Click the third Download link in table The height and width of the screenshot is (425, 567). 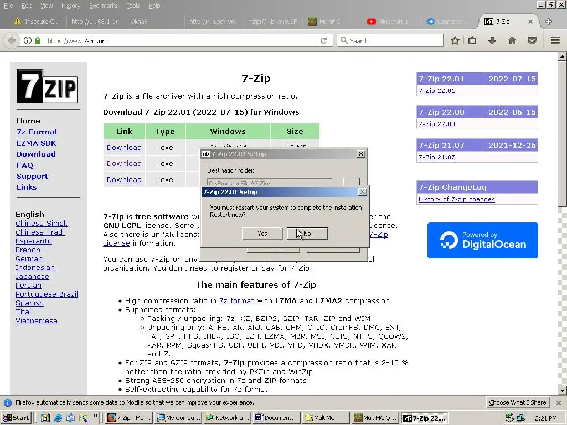tap(124, 180)
